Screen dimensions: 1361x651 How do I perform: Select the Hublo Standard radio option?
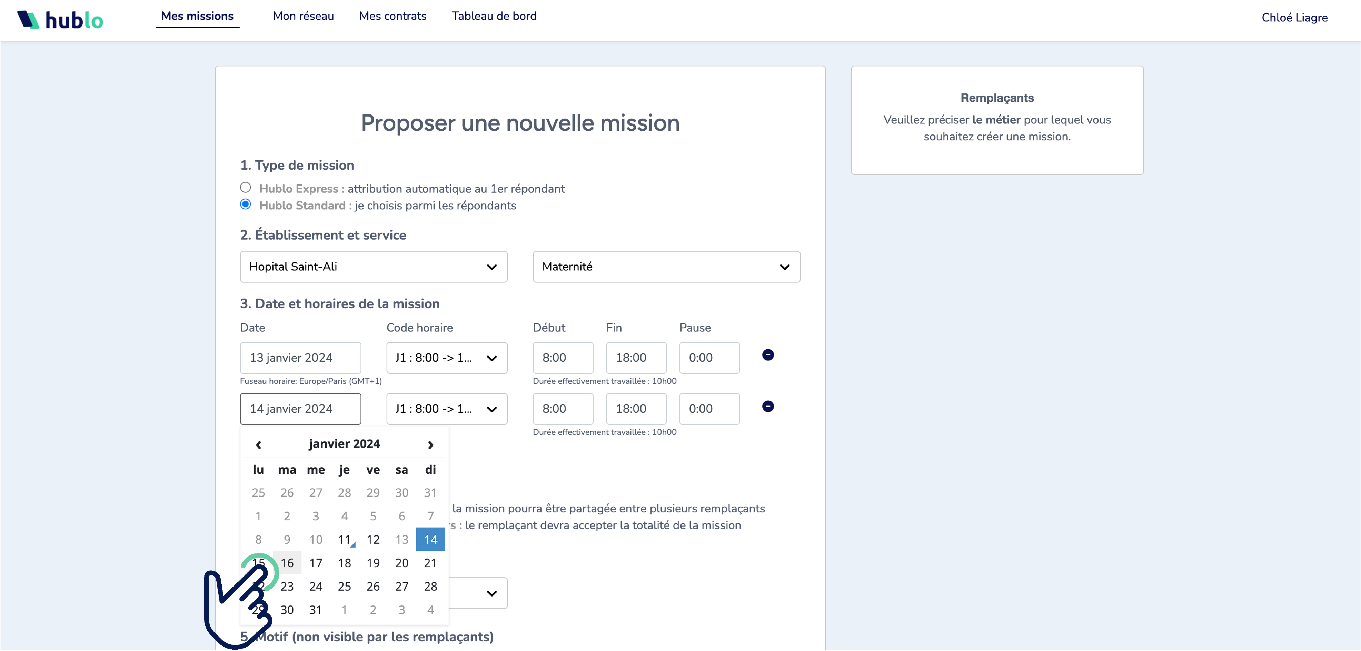[x=246, y=204]
